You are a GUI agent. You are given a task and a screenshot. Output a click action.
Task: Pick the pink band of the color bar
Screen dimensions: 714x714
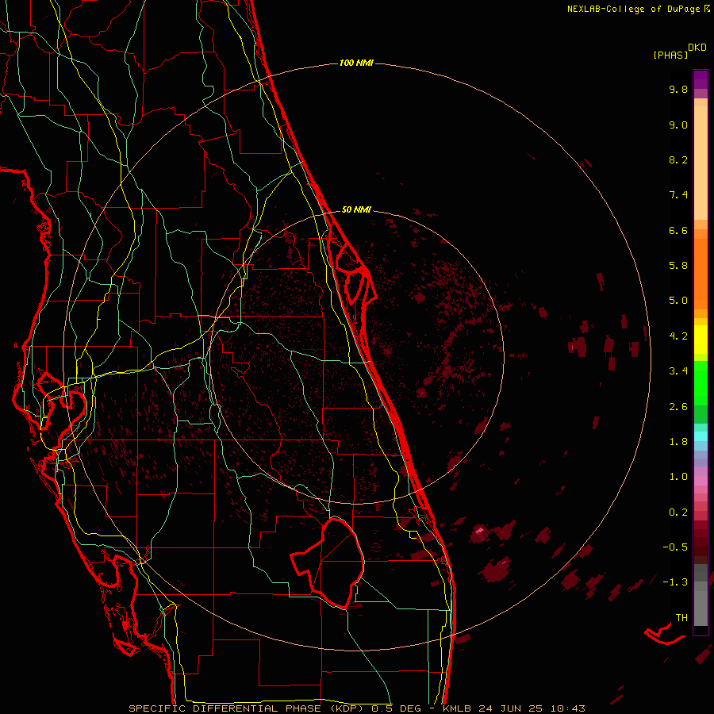tap(701, 481)
